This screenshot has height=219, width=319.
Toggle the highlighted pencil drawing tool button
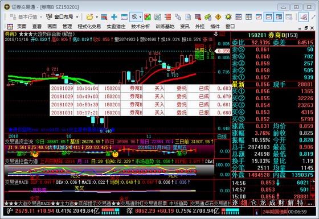(x=304, y=17)
